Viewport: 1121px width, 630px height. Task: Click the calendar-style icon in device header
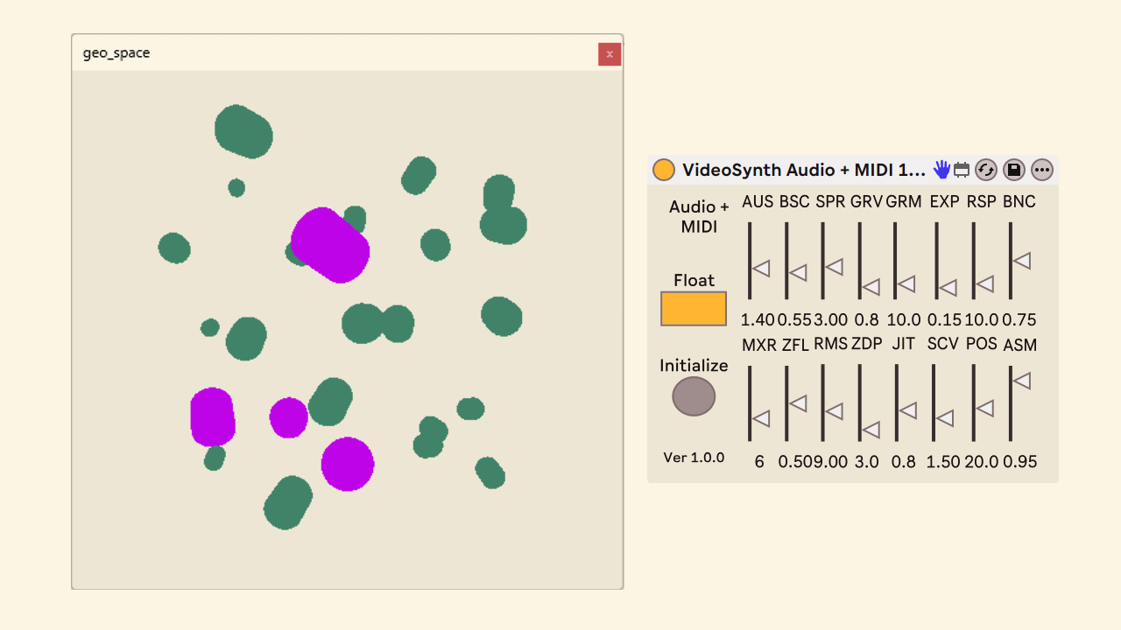[962, 170]
